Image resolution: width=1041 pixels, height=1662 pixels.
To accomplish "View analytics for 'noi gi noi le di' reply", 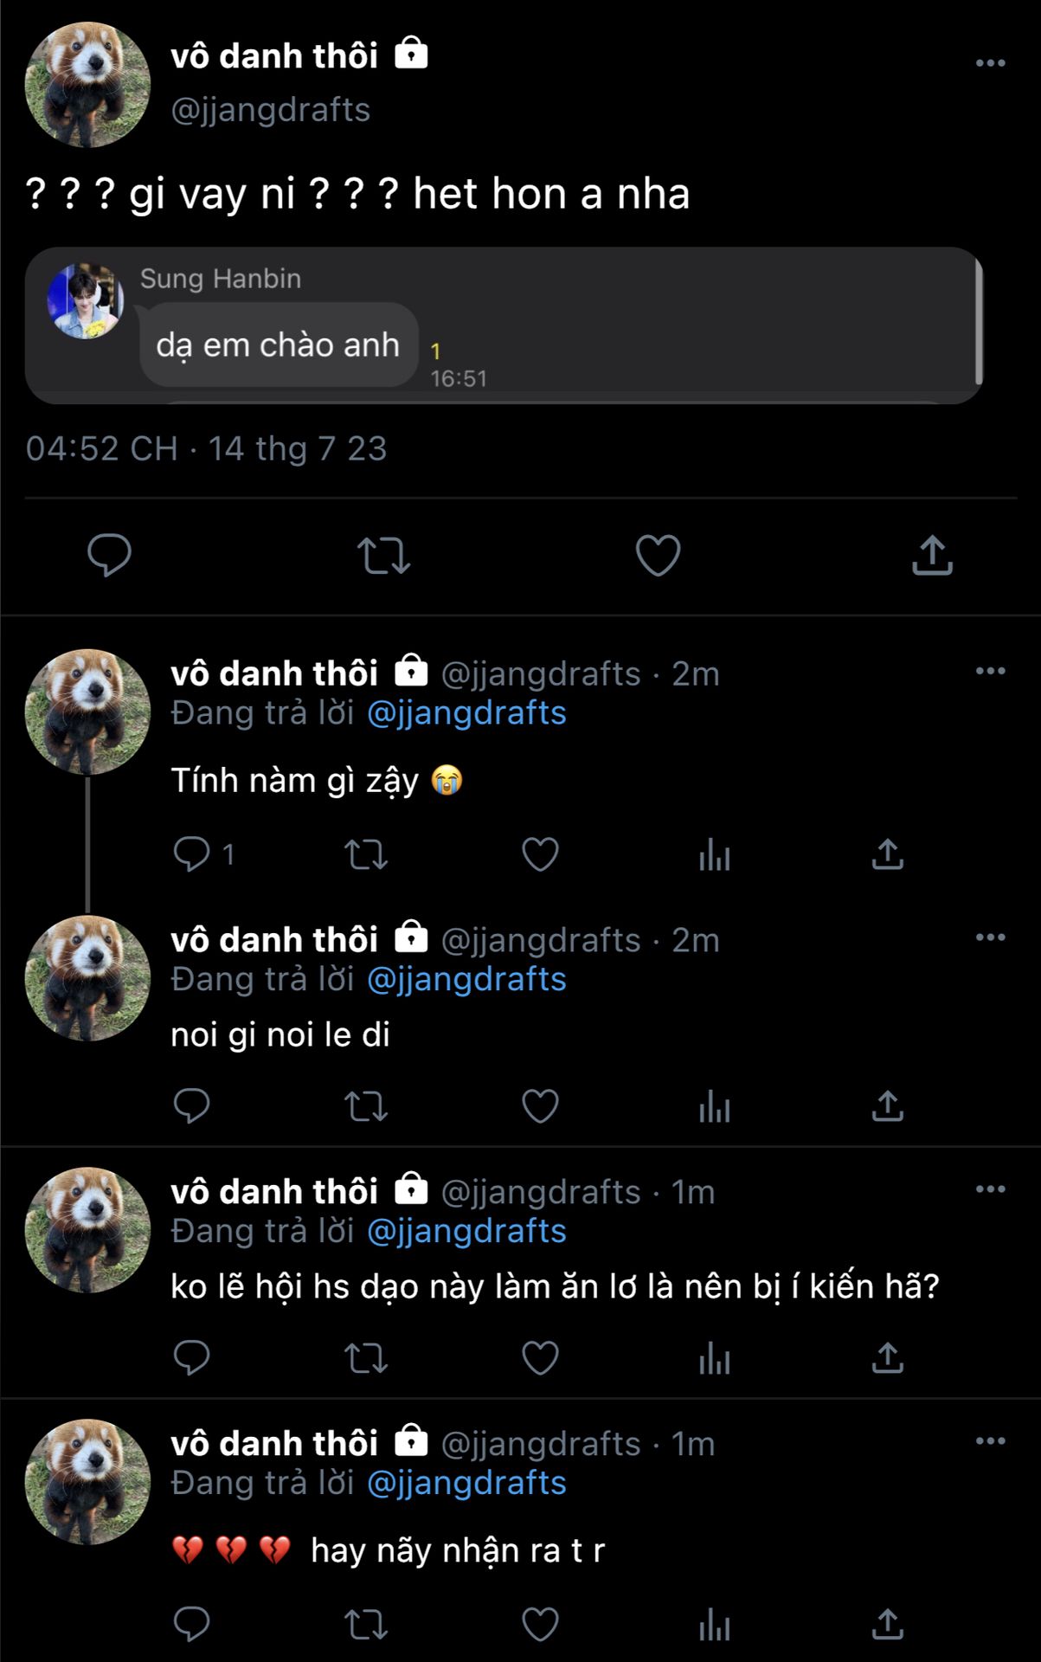I will [x=714, y=1106].
